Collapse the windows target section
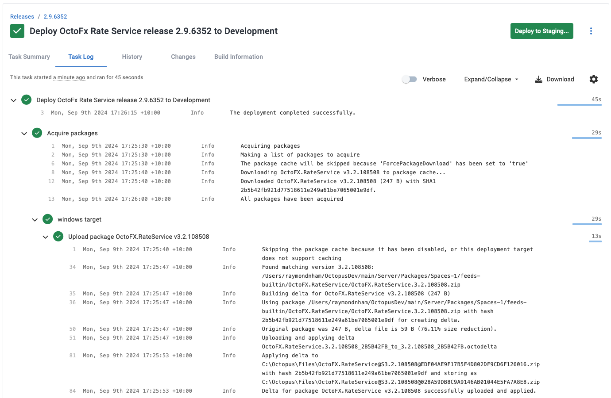Viewport: 611px width, 398px height. [x=35, y=220]
